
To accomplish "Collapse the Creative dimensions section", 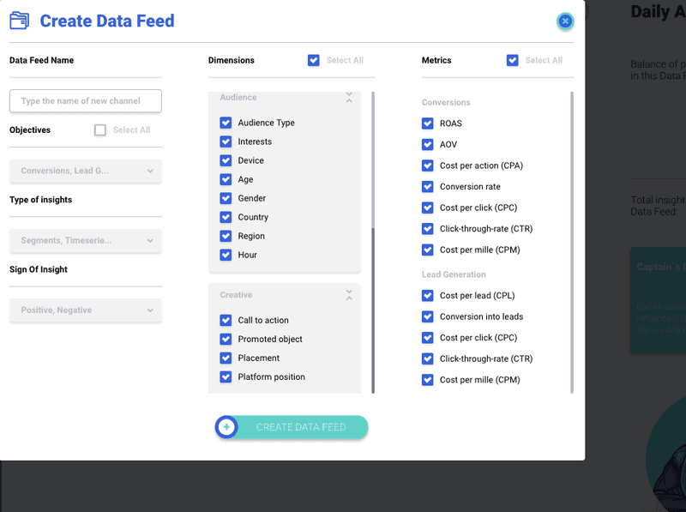I will (x=349, y=295).
